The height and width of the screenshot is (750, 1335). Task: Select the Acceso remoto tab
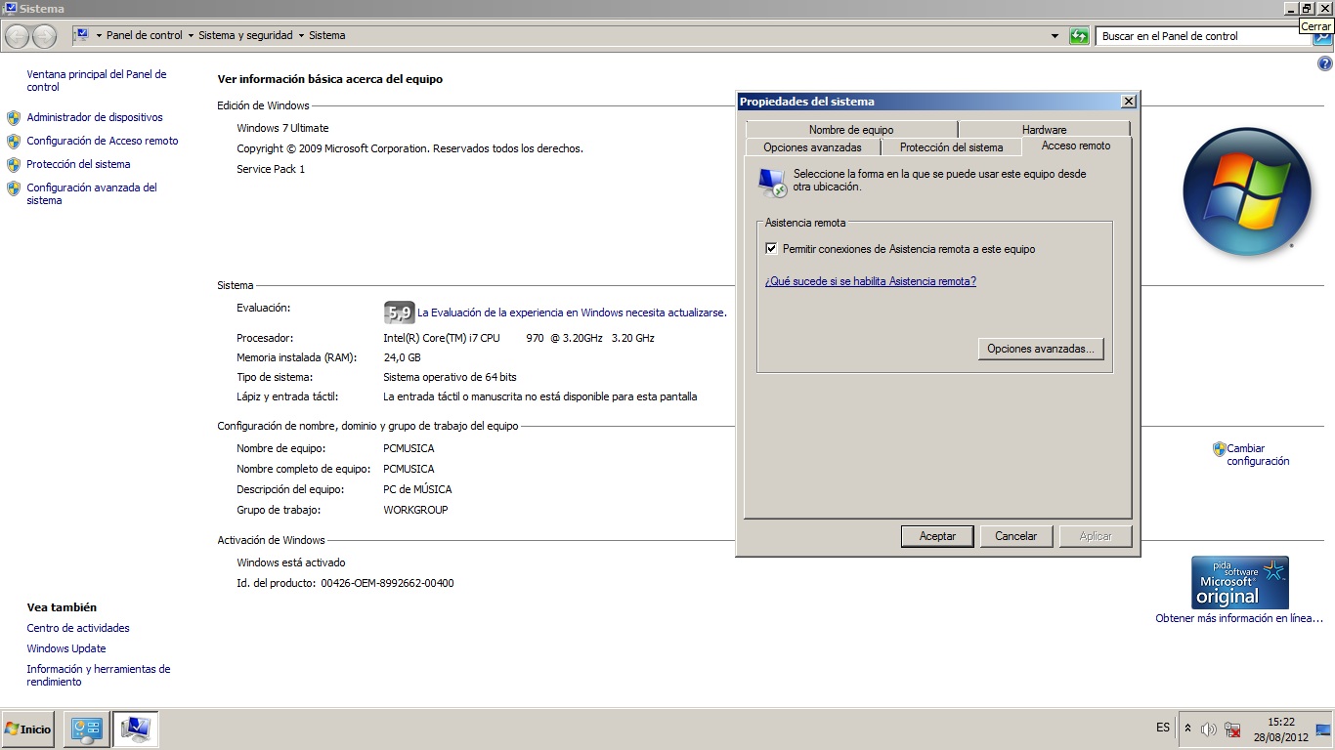(1076, 146)
